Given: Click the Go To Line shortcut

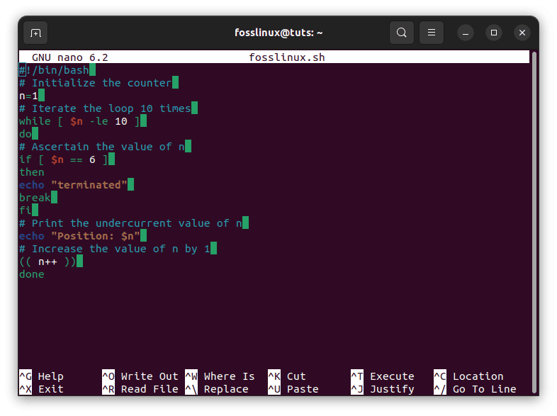Looking at the screenshot, I should (x=483, y=389).
